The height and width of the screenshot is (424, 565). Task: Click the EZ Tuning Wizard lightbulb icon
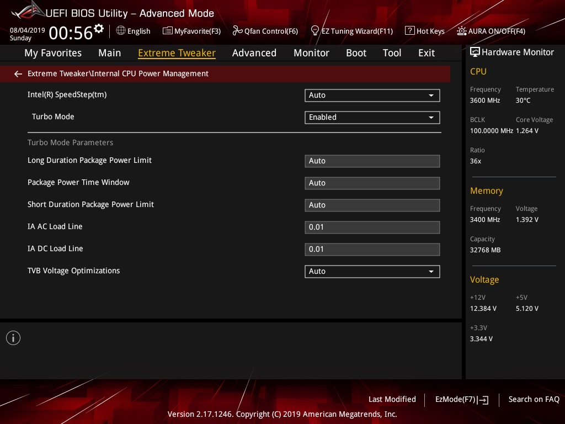coord(315,31)
